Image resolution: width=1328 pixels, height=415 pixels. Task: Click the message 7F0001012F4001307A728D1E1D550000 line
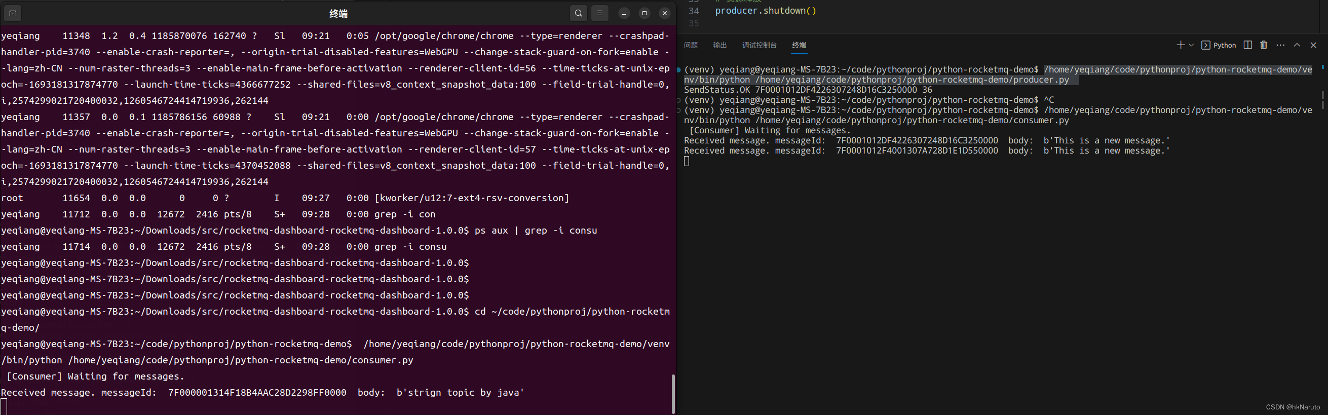coord(926,150)
